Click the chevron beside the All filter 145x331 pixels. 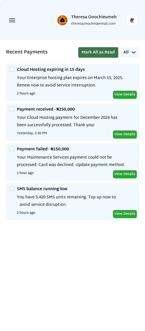[134, 52]
